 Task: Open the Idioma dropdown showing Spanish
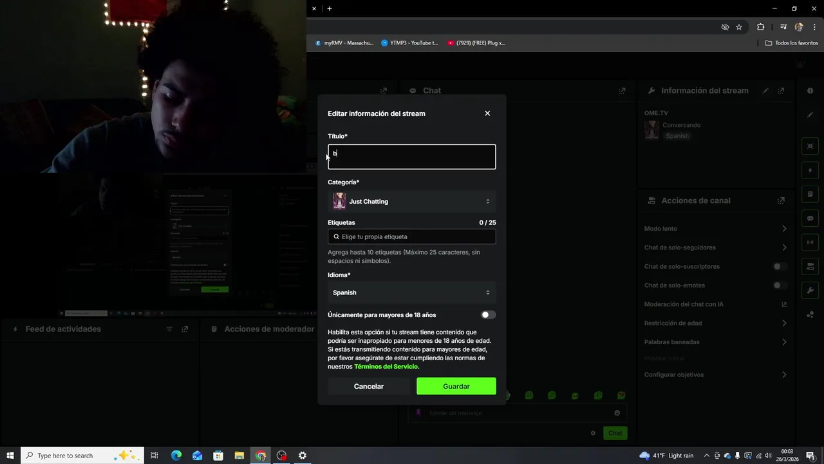[411, 293]
